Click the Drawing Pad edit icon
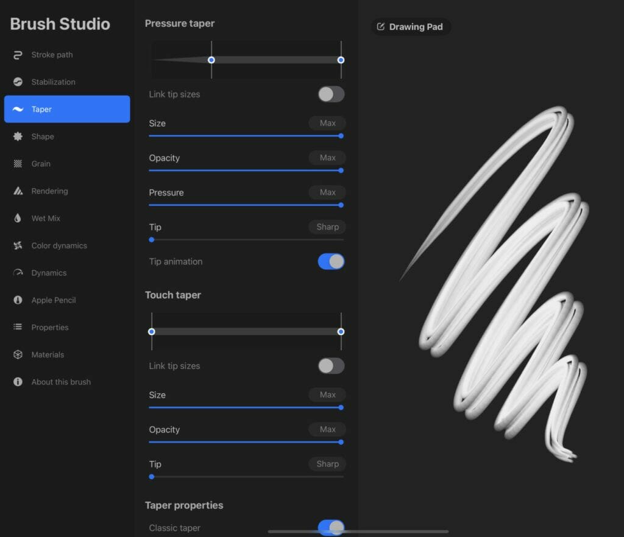 tap(380, 27)
